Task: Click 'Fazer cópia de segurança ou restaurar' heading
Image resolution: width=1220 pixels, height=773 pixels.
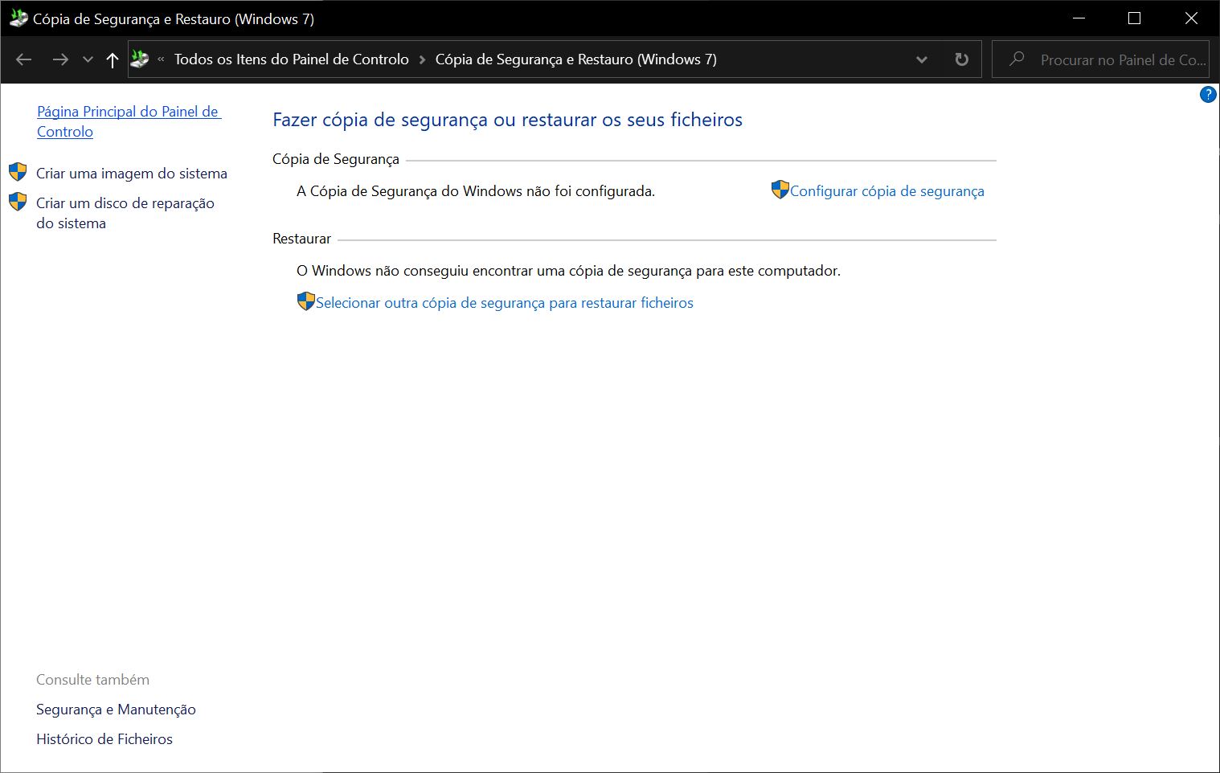Action: pos(508,120)
